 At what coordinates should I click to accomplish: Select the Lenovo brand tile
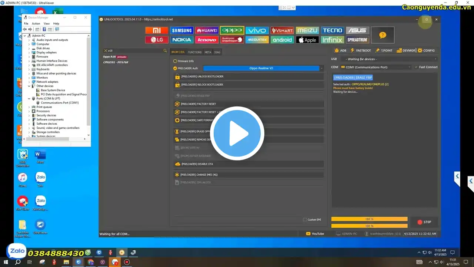(207, 40)
